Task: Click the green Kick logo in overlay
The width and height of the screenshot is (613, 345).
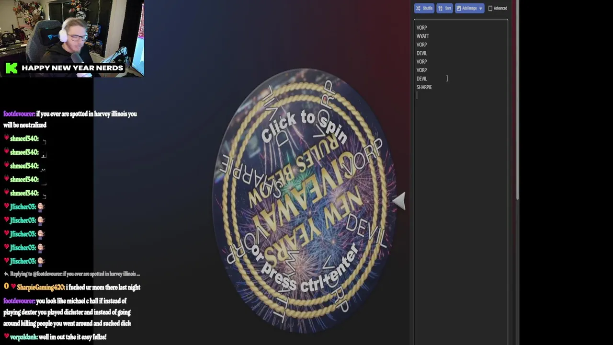Action: [11, 68]
